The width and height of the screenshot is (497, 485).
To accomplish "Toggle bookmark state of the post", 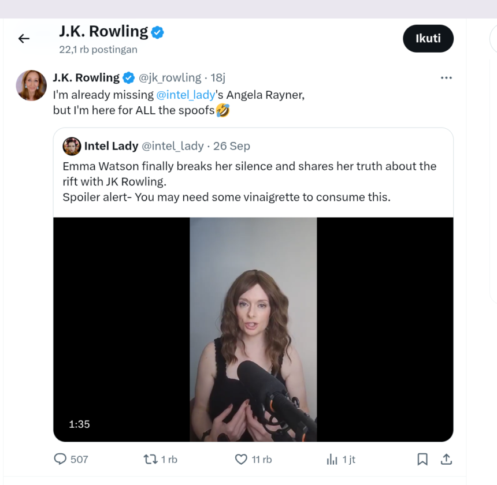I will tap(422, 459).
